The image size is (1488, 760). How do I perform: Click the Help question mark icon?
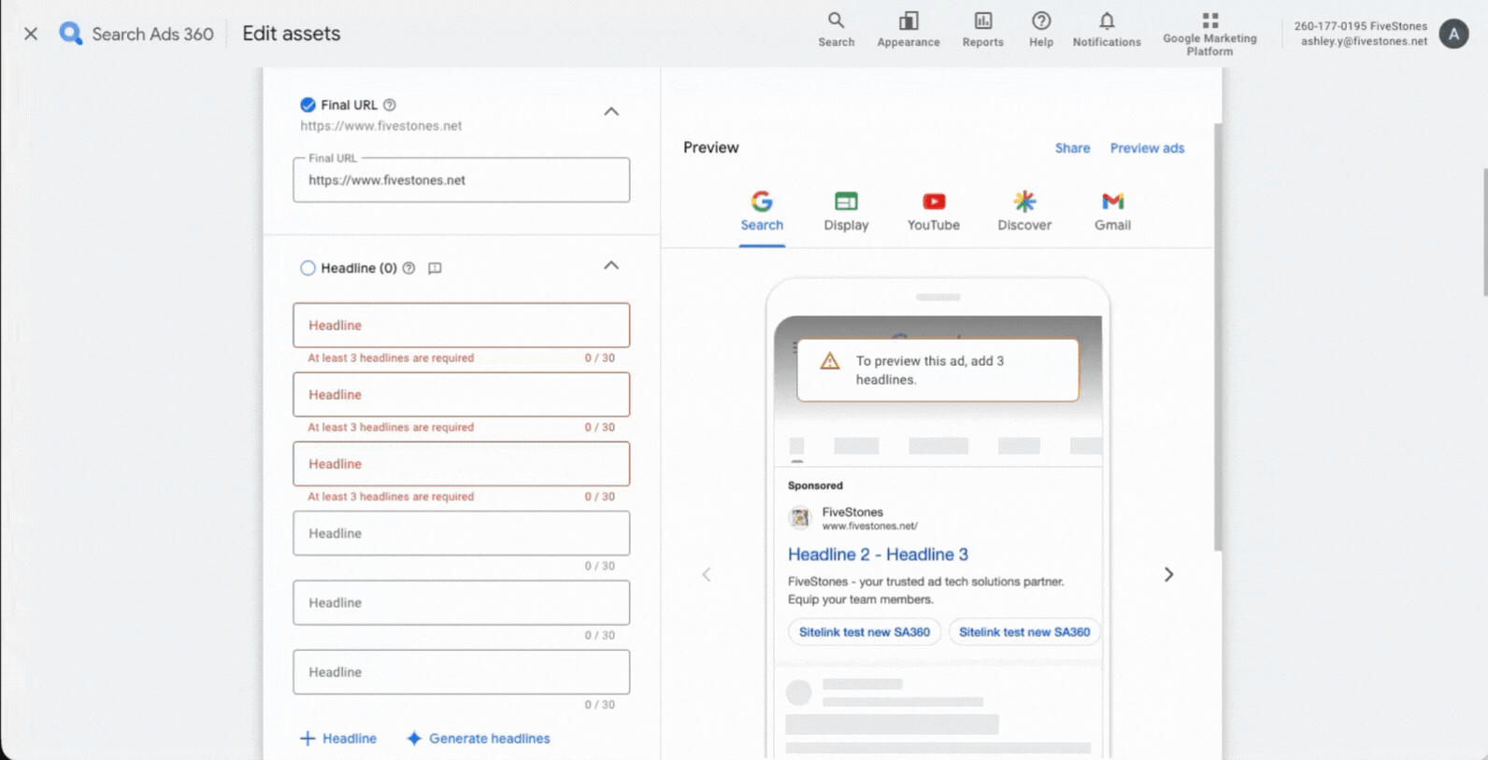pos(1041,29)
